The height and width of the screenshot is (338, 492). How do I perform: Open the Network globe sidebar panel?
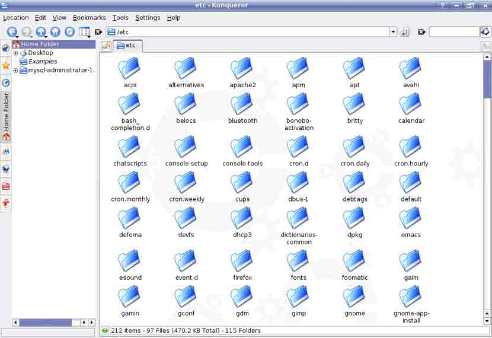coord(6,169)
